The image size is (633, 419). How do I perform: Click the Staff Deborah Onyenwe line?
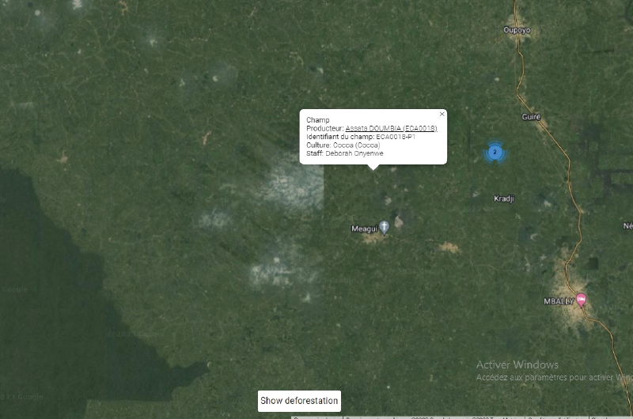click(349, 153)
